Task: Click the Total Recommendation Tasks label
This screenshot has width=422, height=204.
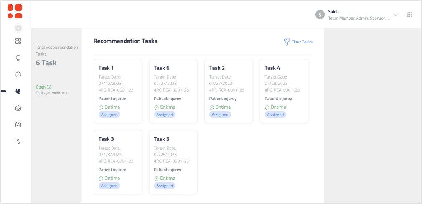Action: tap(57, 51)
